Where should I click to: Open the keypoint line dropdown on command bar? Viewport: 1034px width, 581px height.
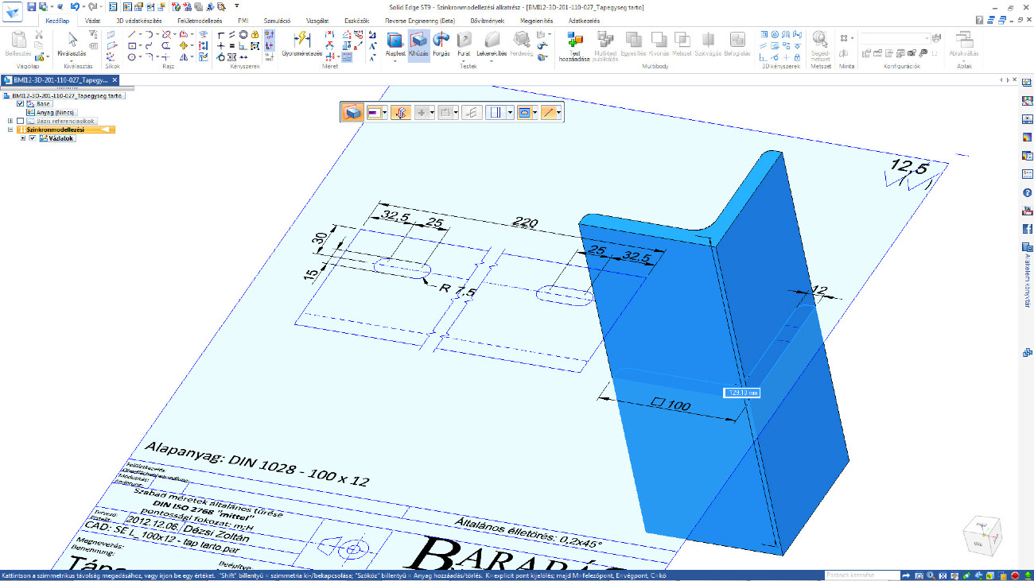(x=560, y=113)
